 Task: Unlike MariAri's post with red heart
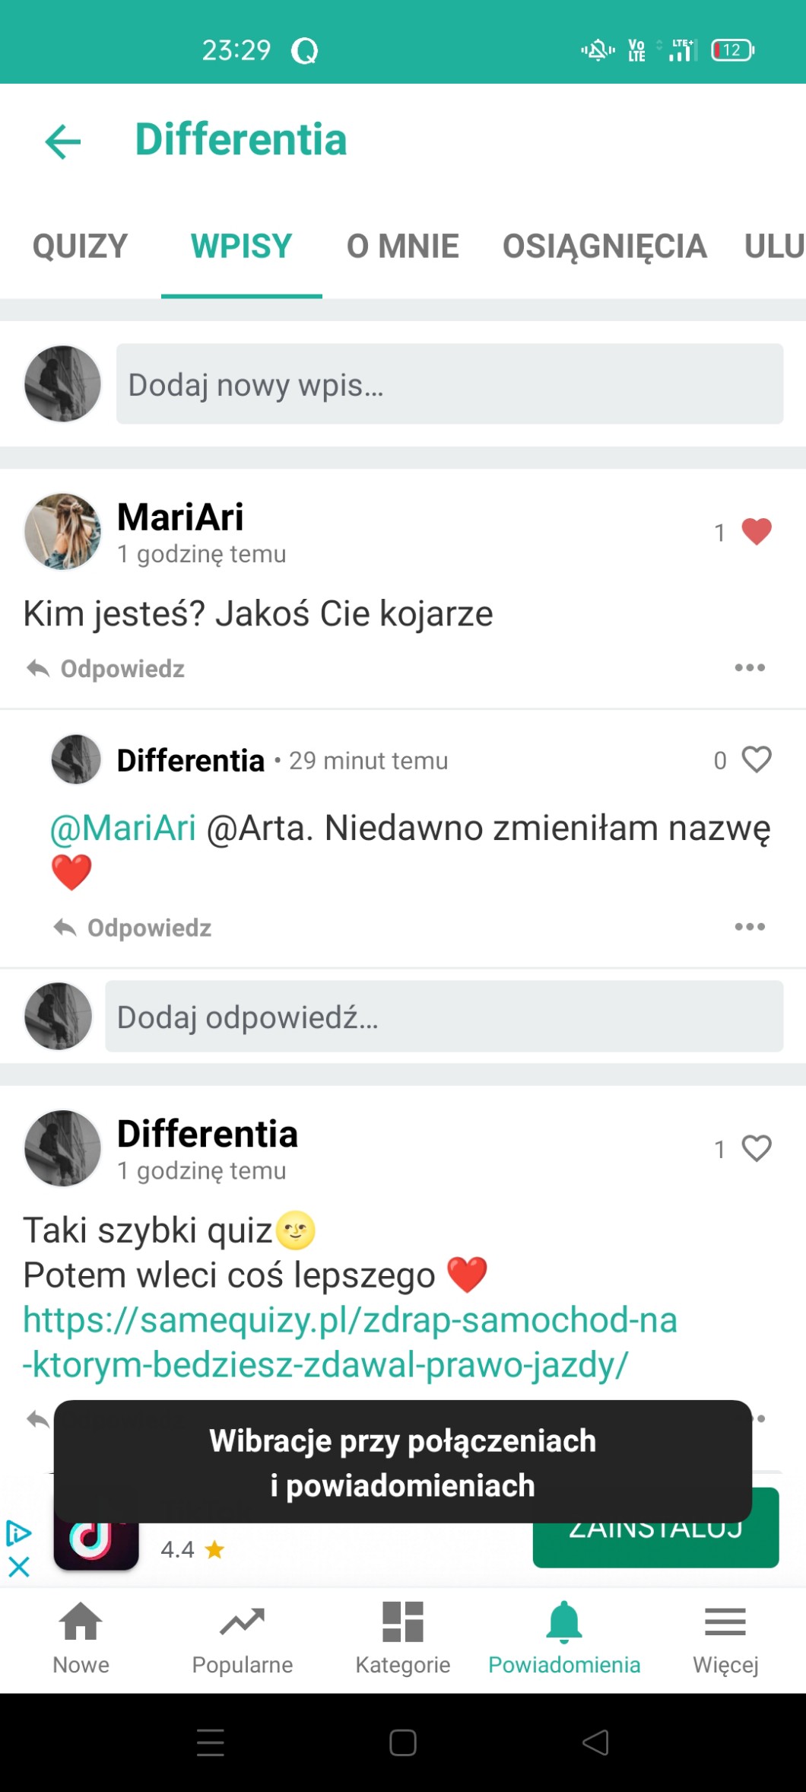[x=756, y=531]
